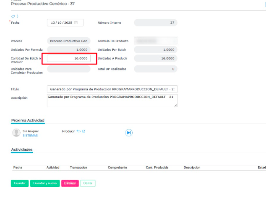Click the Guardar button
Viewport: 266px width, 201px height.
click(20, 183)
